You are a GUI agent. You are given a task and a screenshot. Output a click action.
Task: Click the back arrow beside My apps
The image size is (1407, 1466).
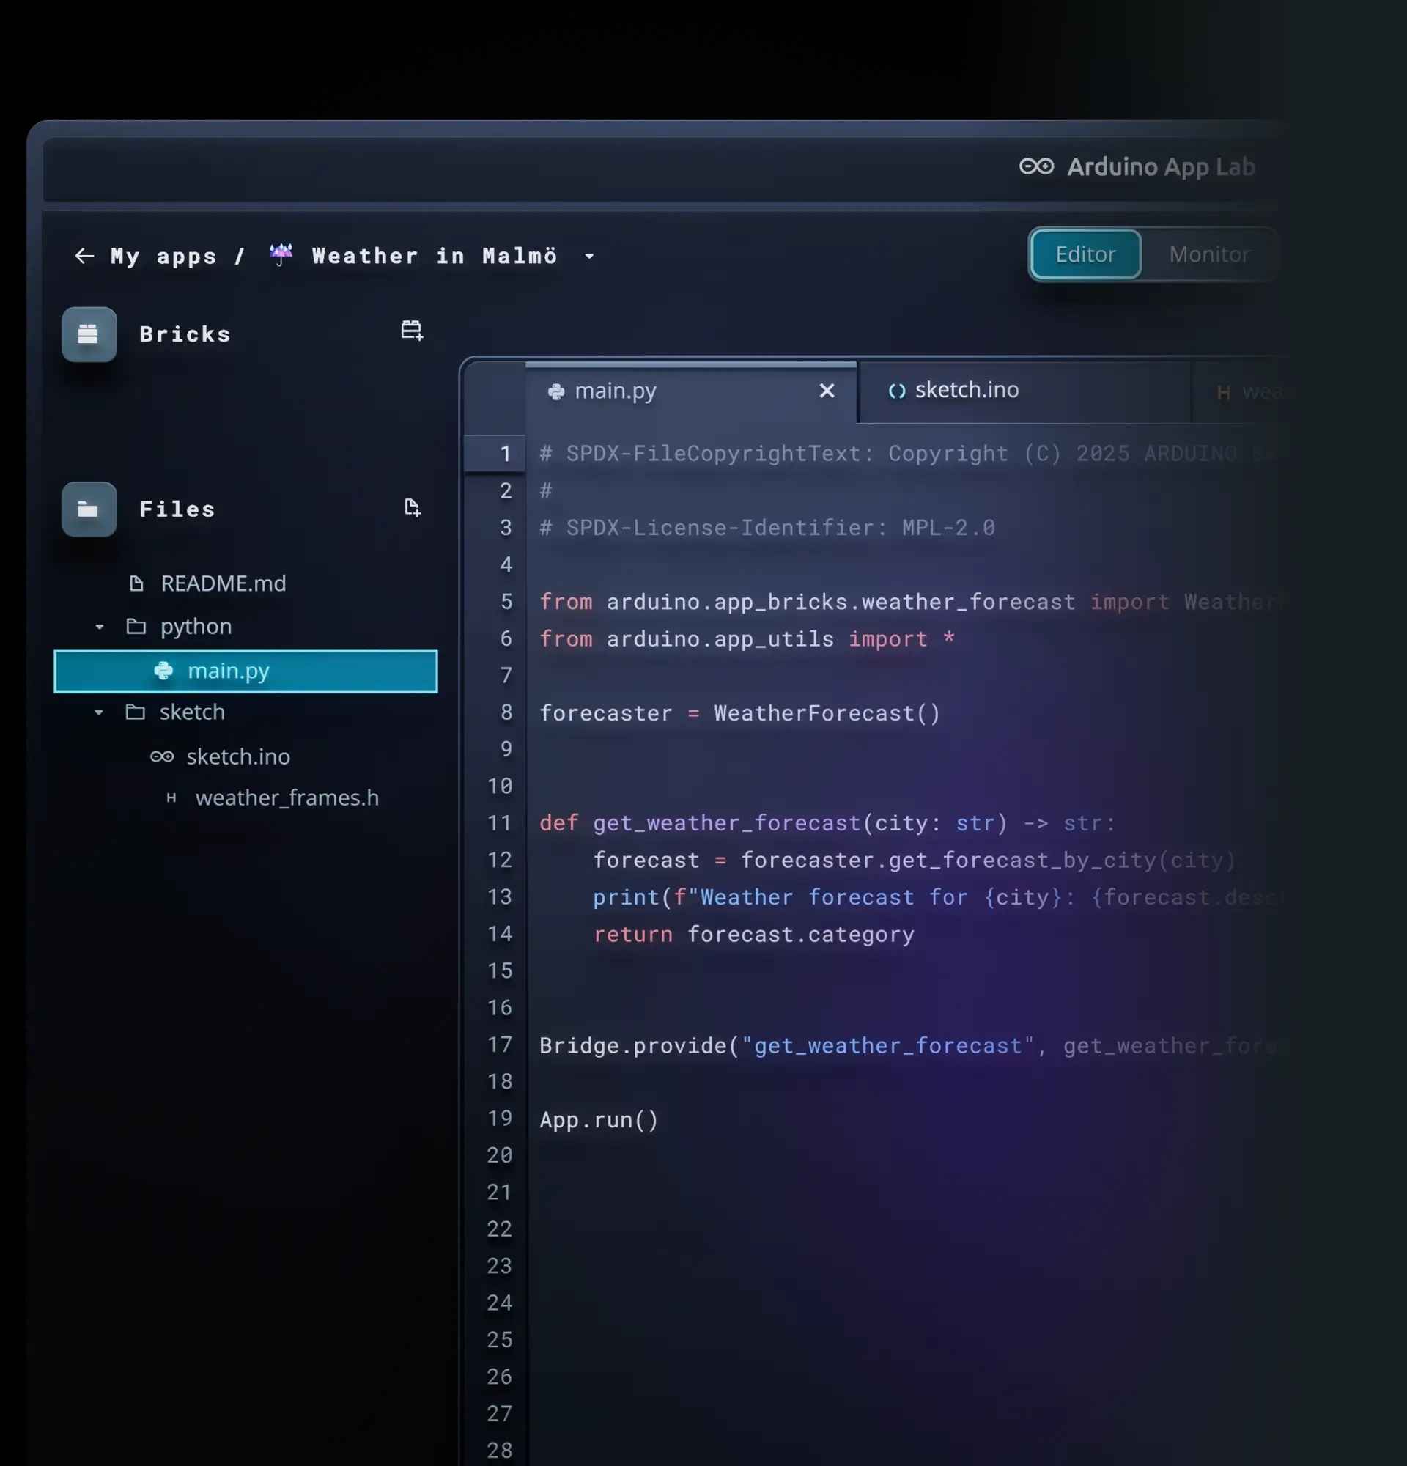84,256
